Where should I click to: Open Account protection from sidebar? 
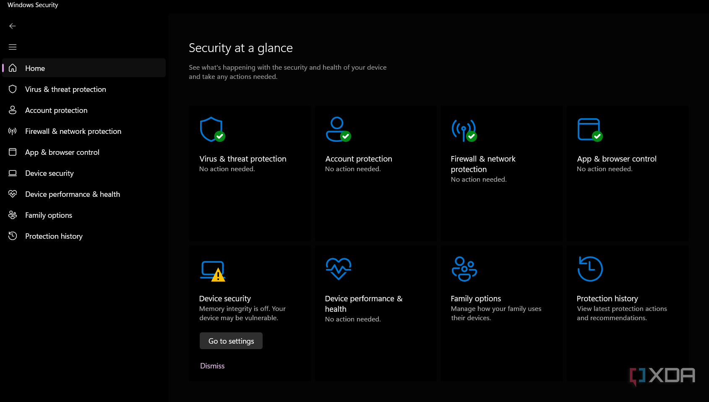pos(84,110)
